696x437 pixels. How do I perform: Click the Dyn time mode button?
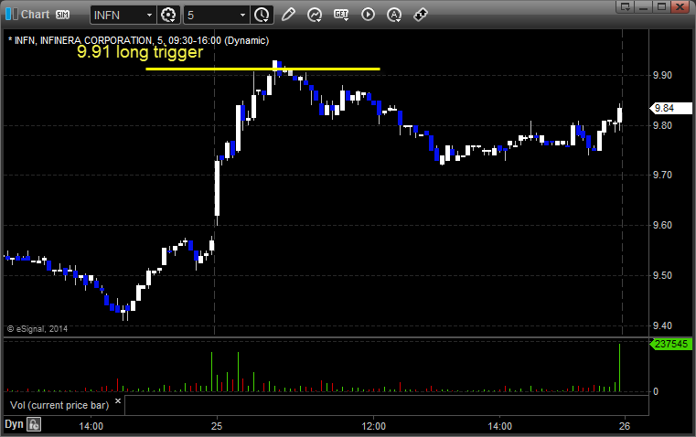coord(14,424)
